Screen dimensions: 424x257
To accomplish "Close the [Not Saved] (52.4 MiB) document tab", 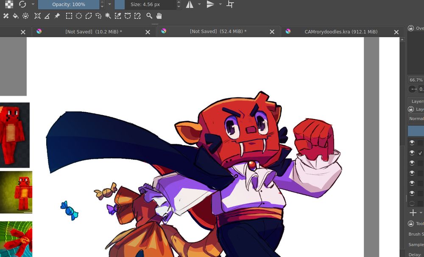I will 272,32.
